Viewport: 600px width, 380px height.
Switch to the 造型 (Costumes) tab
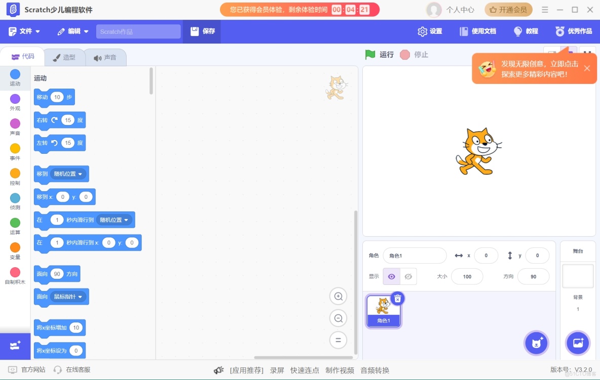(x=65, y=57)
